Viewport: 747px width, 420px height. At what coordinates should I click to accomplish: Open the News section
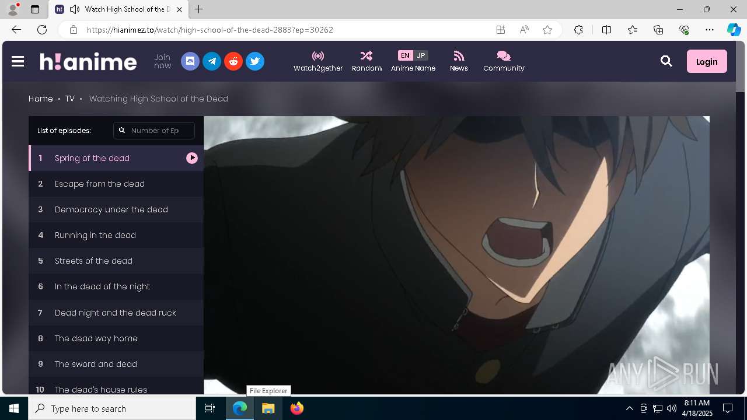(459, 61)
